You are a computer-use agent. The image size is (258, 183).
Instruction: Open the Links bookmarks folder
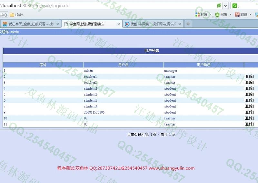(17, 15)
